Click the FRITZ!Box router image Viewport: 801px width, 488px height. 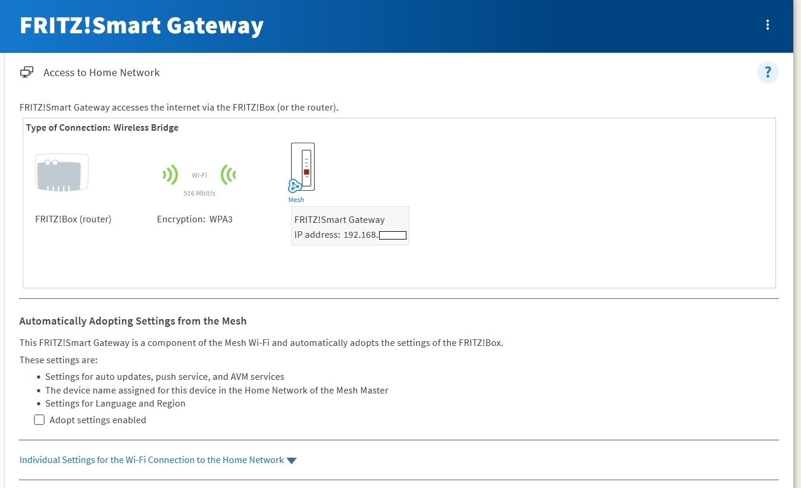[62, 172]
